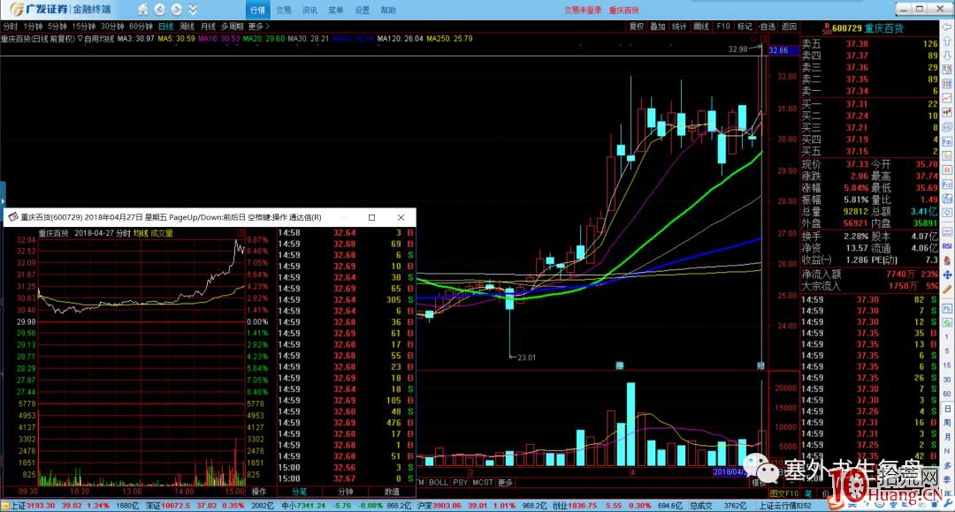Select the 1分钟 period
The width and height of the screenshot is (955, 512).
pos(33,26)
